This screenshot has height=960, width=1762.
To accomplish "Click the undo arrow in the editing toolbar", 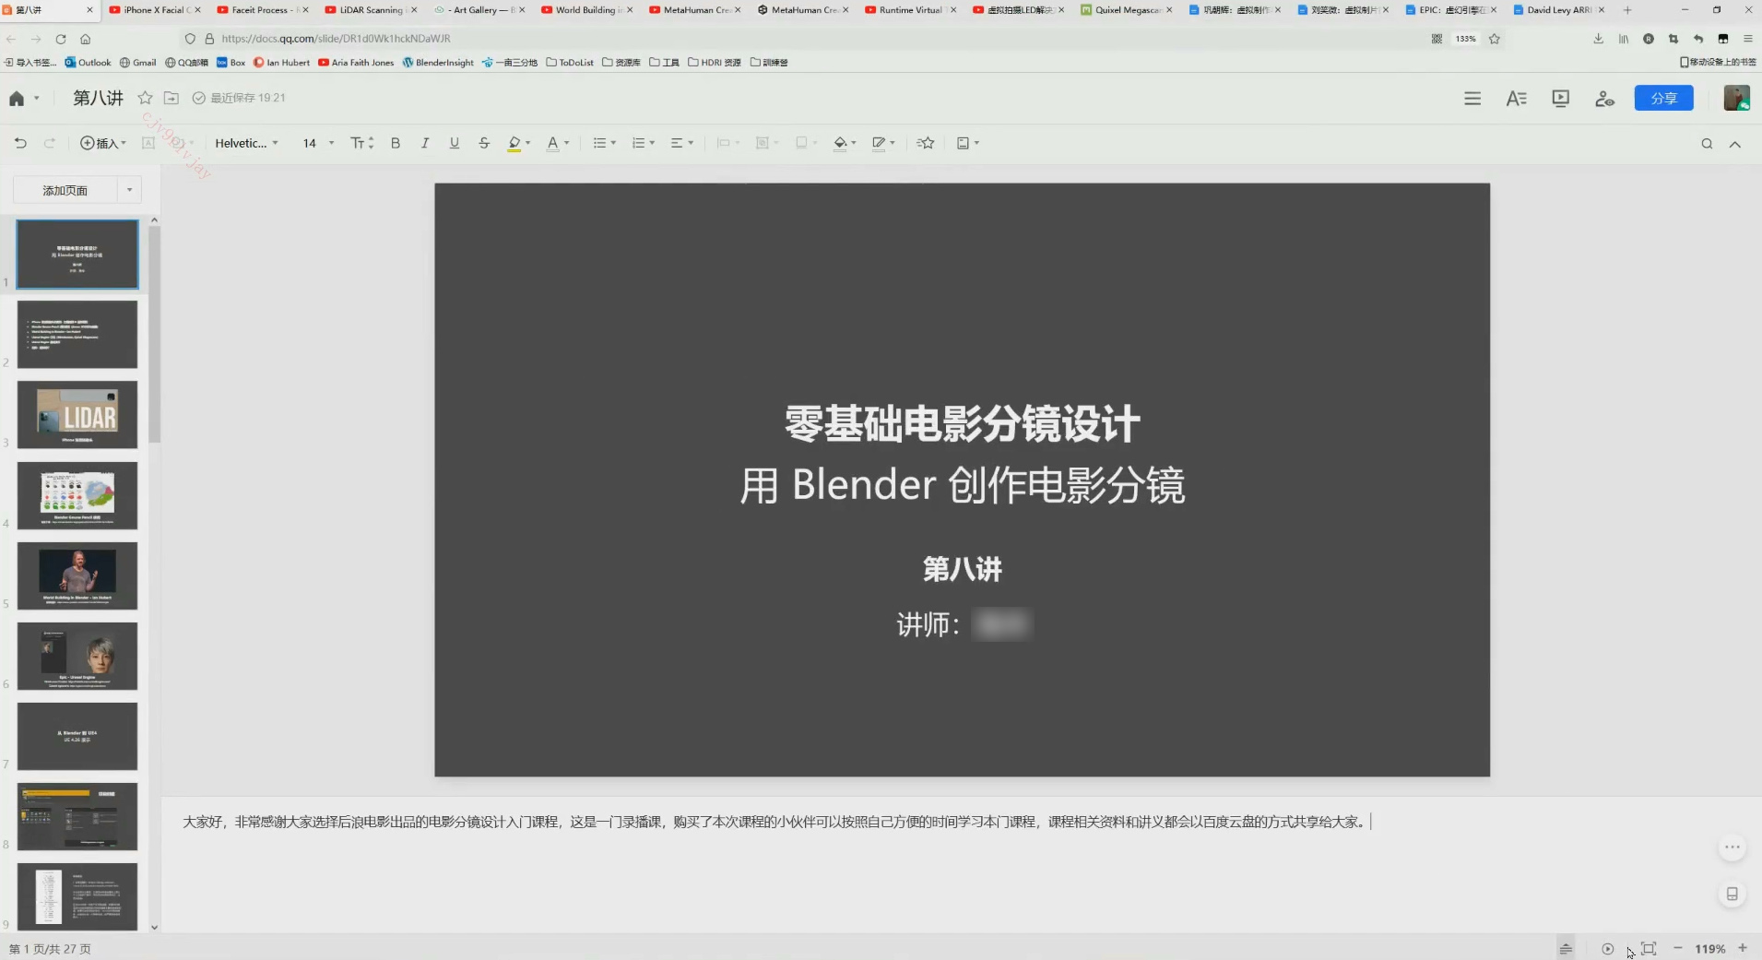I will [20, 143].
